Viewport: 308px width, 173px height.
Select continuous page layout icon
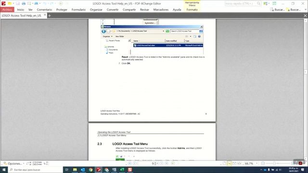pyautogui.click(x=229, y=163)
